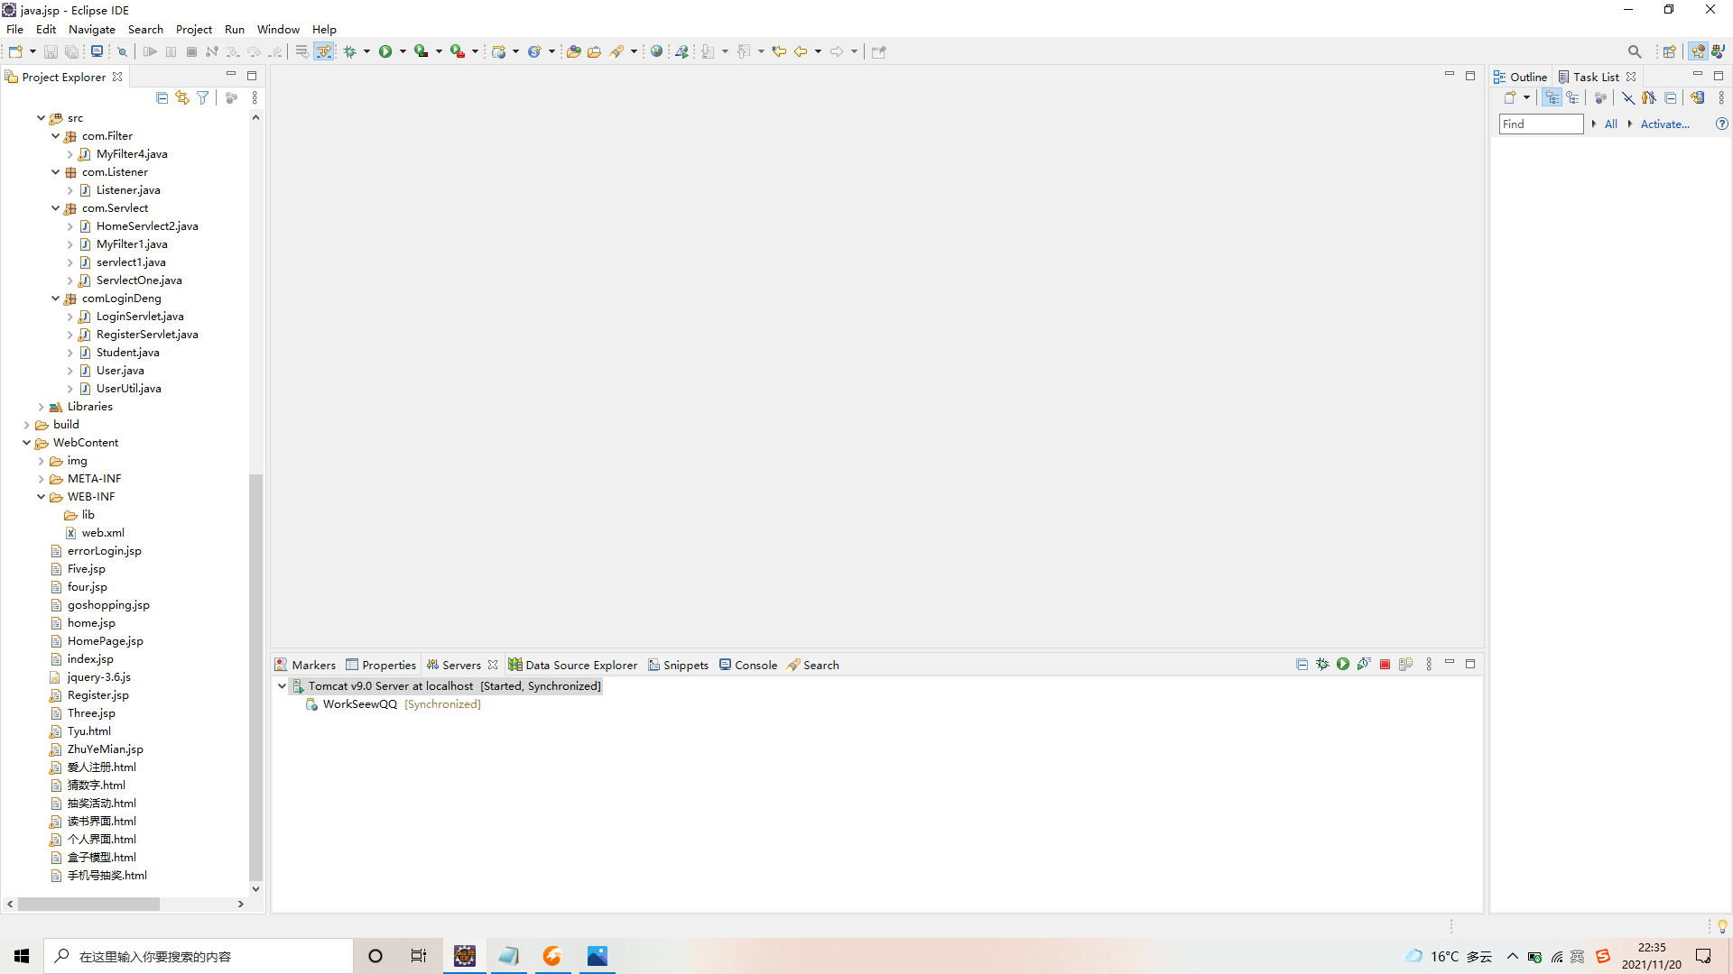Click the Debug bug icon in toolbar
The image size is (1733, 974).
point(350,51)
